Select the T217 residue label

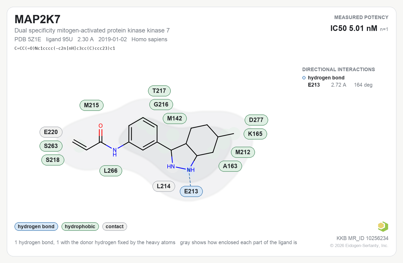click(x=159, y=91)
